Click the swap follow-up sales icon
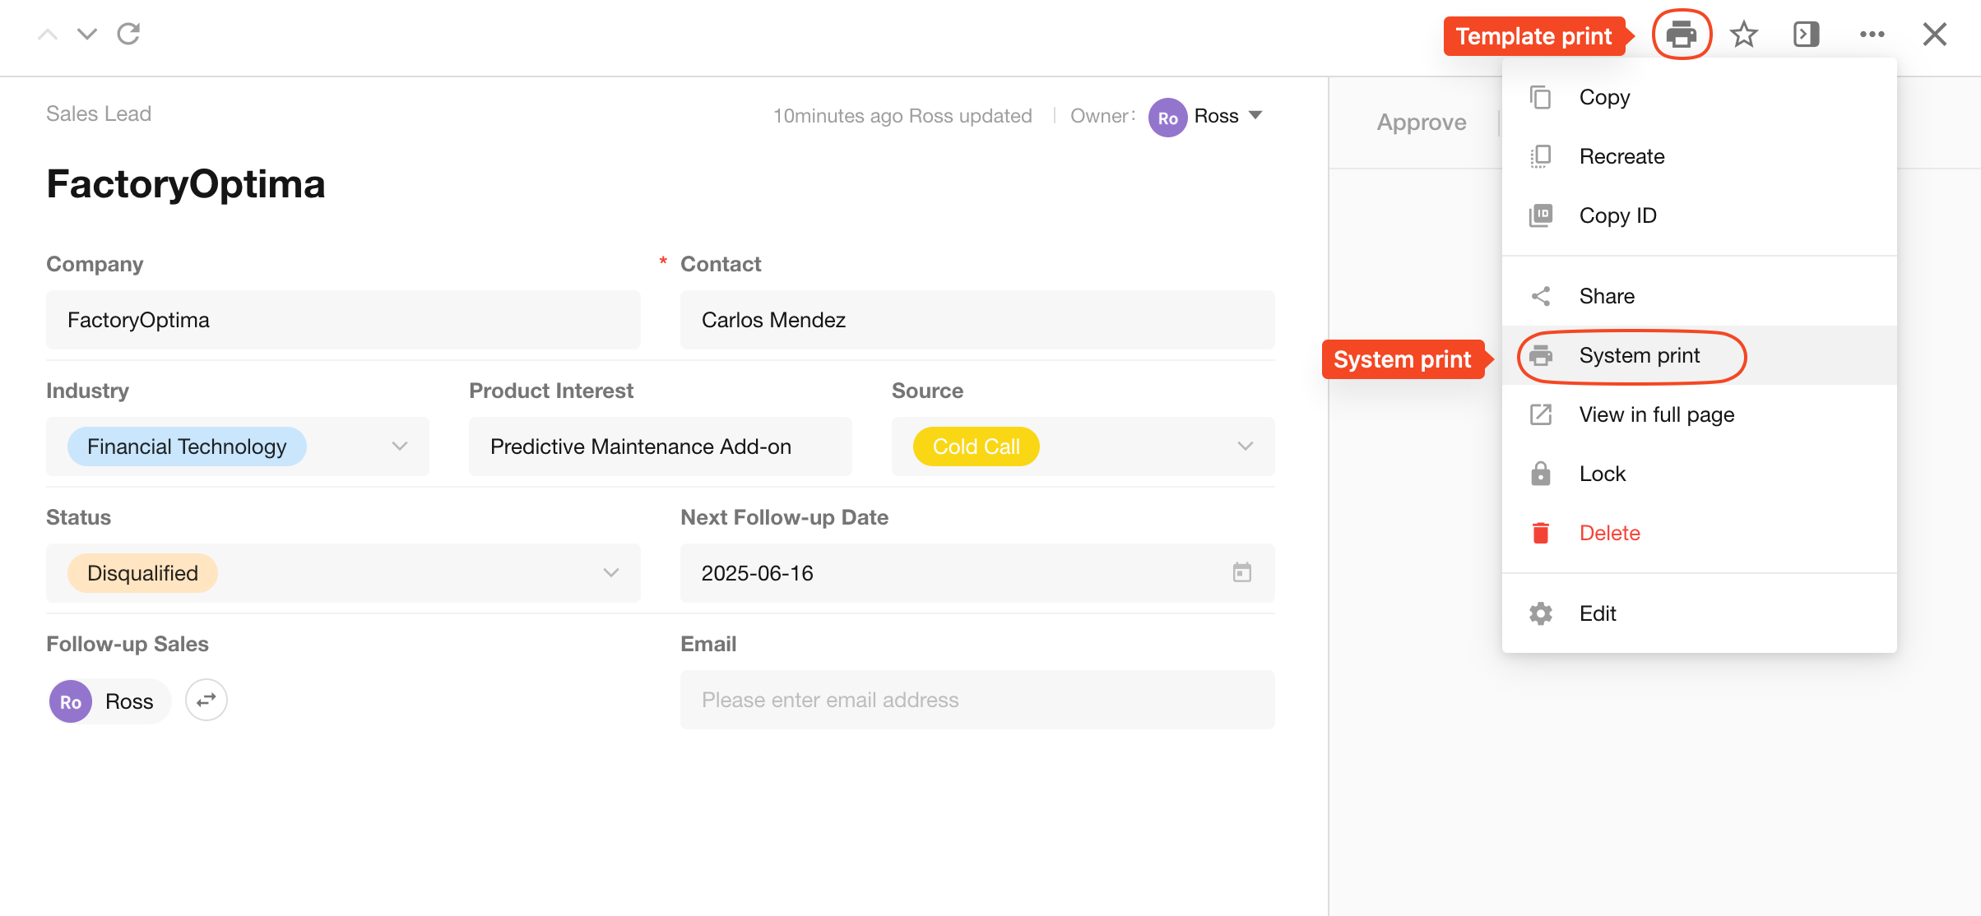The image size is (1981, 916). pos(206,700)
